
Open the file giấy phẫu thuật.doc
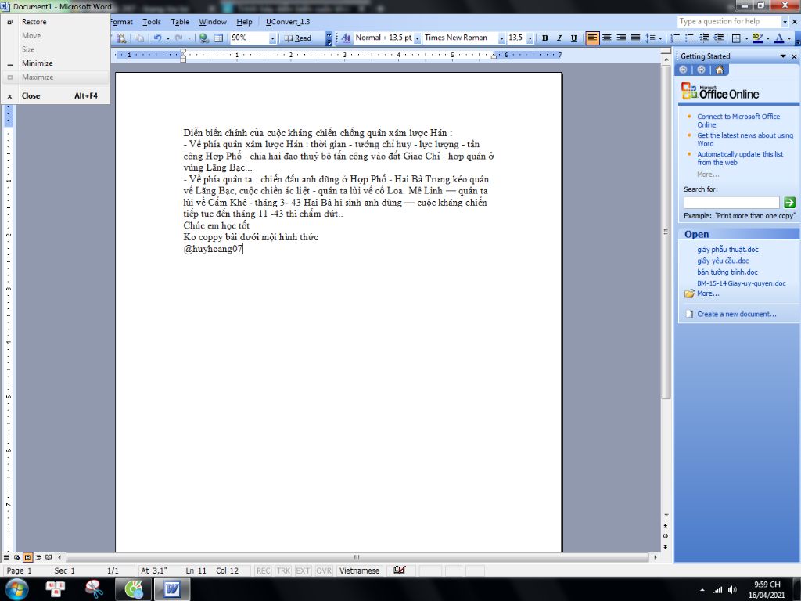727,250
